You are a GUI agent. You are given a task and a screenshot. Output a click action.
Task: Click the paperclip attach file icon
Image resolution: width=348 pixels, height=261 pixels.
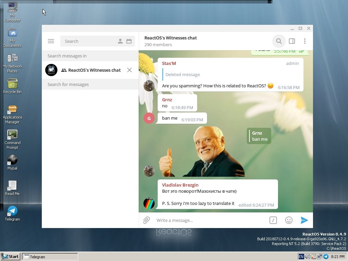tap(146, 220)
